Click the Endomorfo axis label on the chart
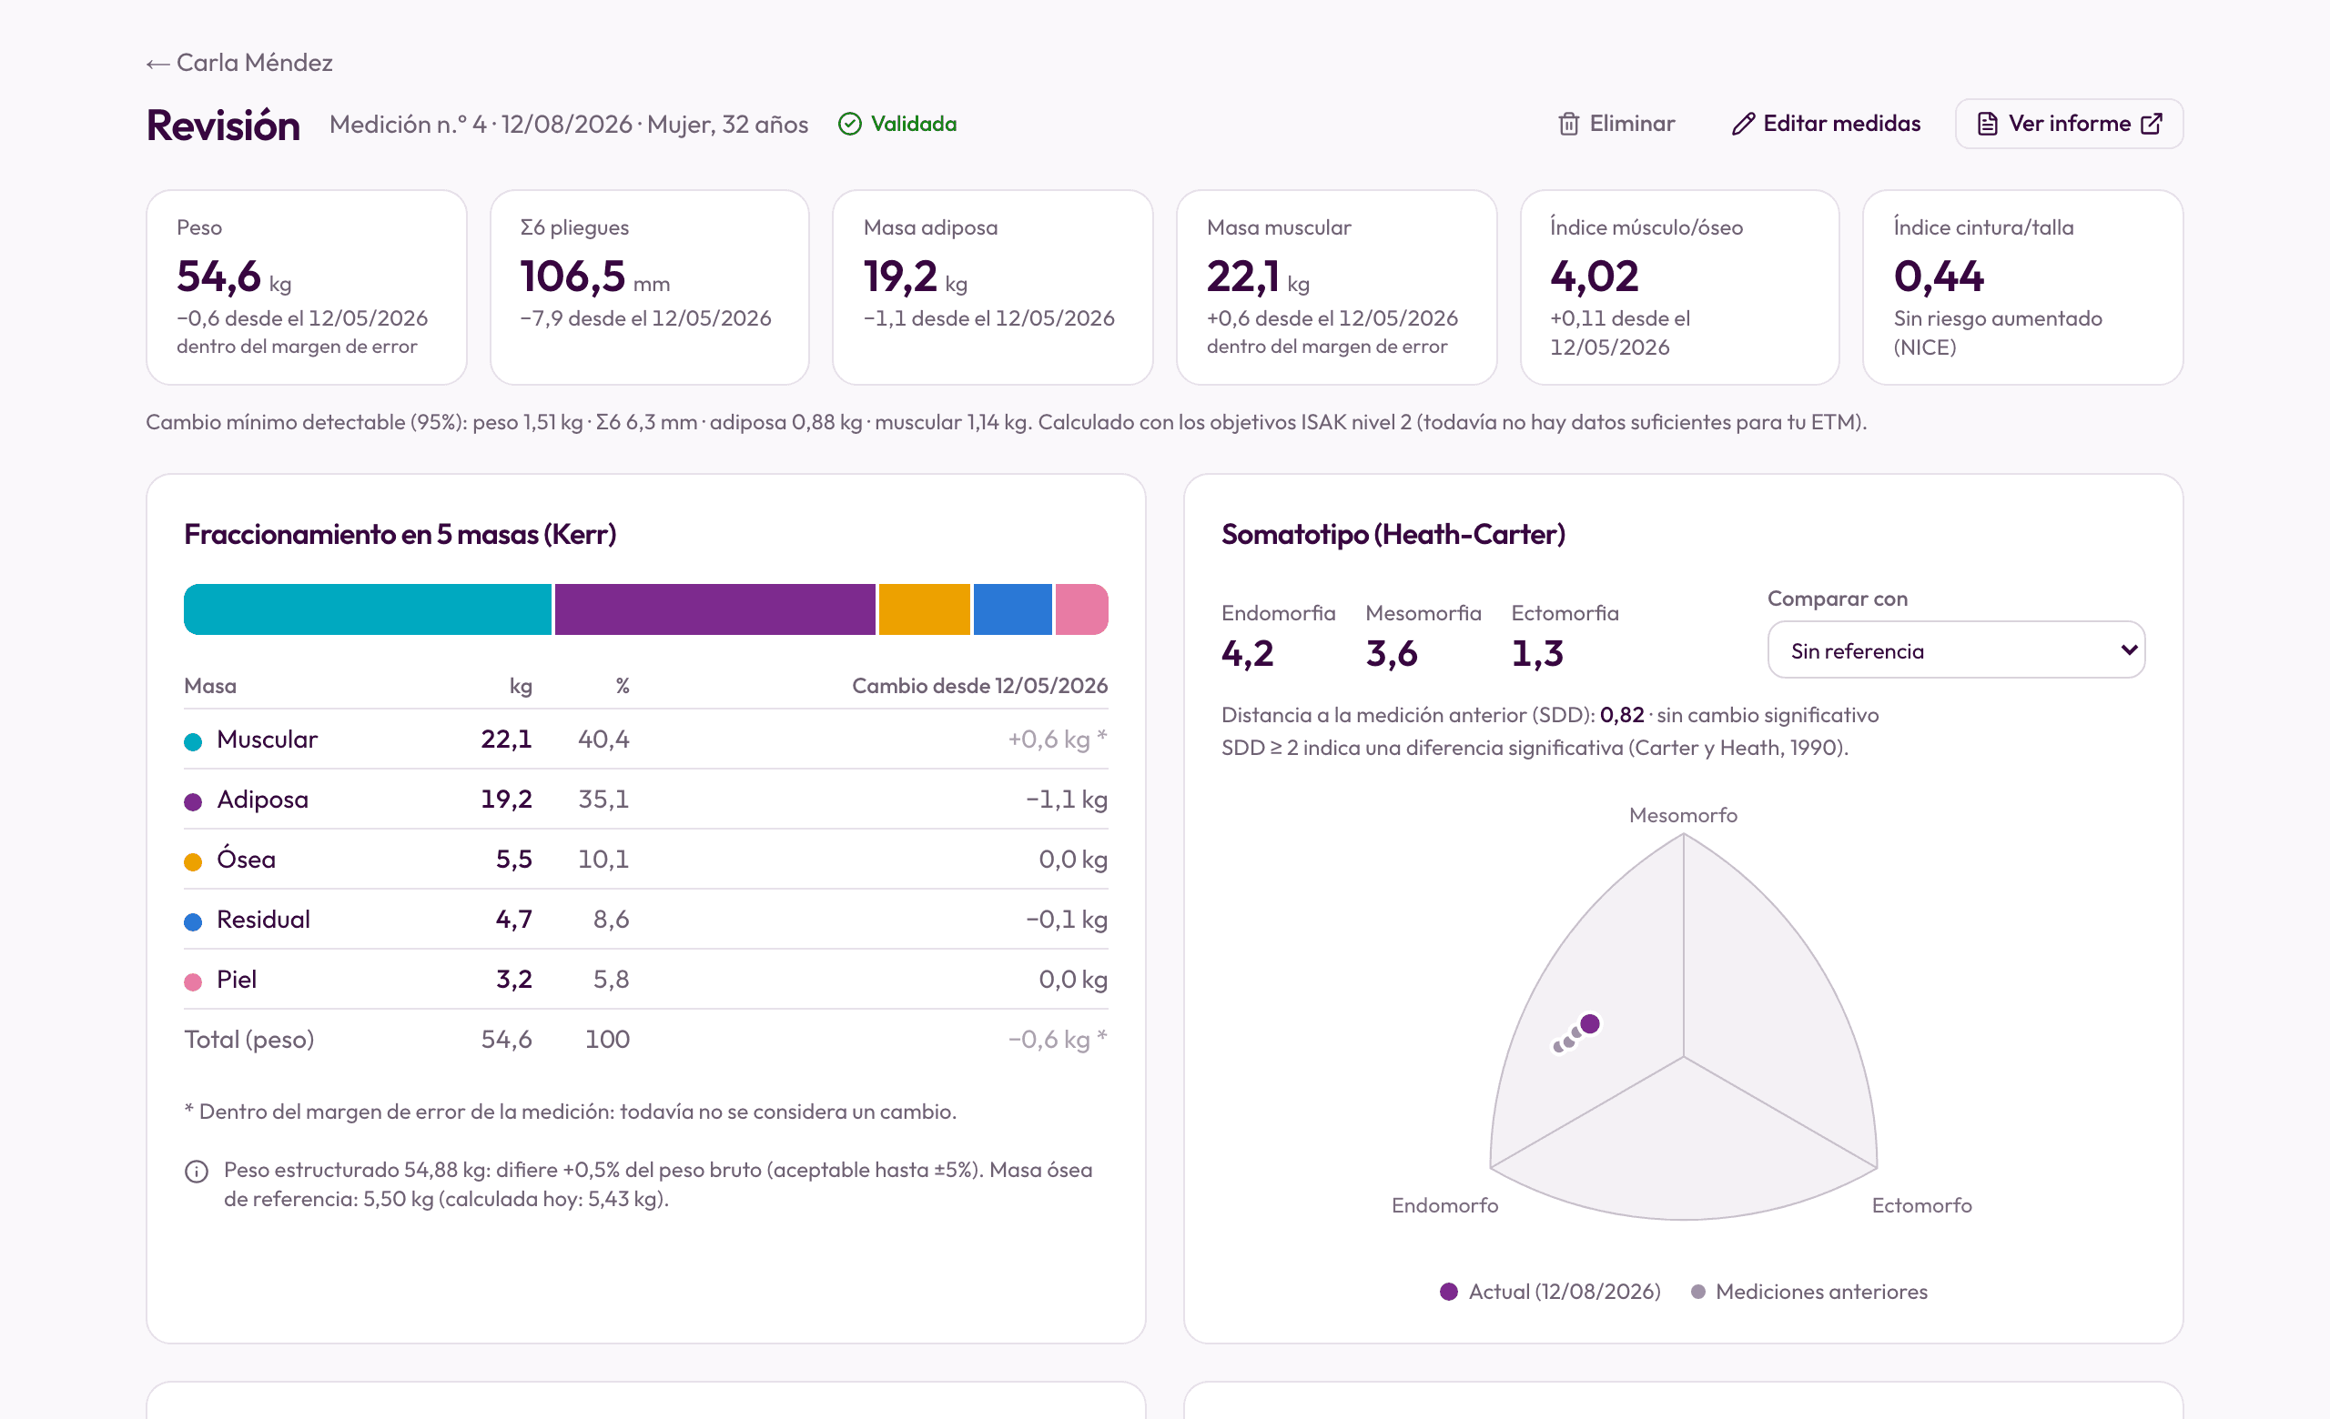Screen dimensions: 2330x1419 (x=1444, y=1205)
